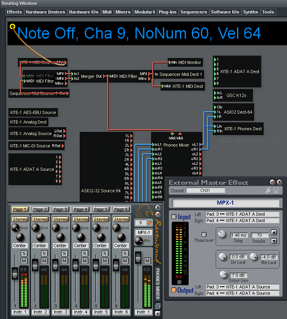
Task: Mute mixer channel 3
Action: point(64,261)
